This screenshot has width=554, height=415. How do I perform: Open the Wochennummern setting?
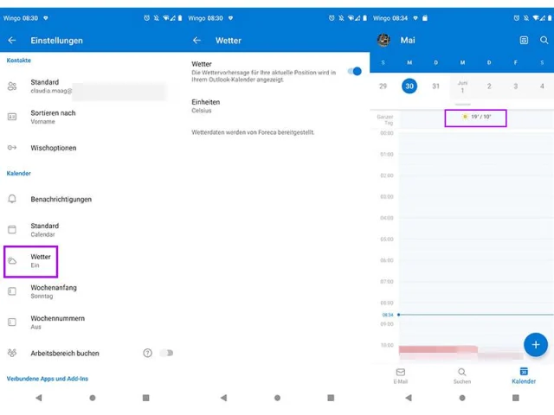point(93,322)
